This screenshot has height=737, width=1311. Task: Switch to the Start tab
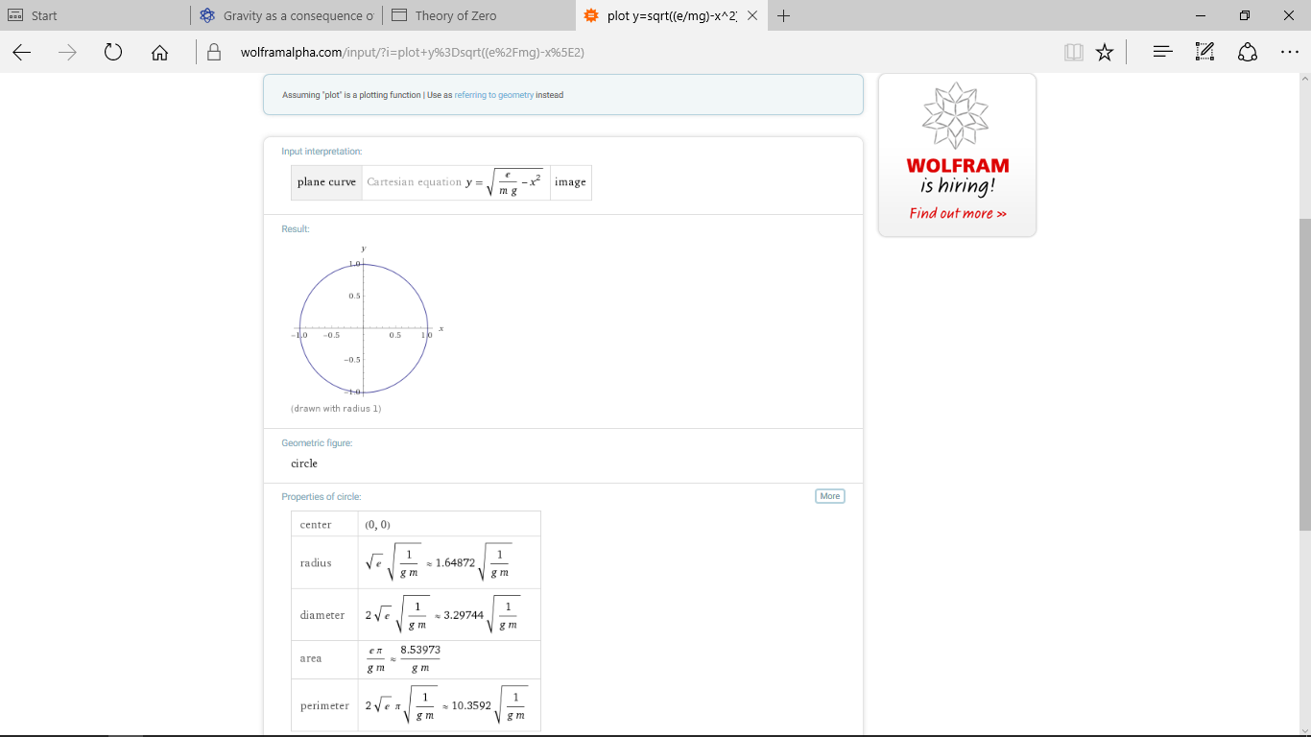(x=96, y=15)
